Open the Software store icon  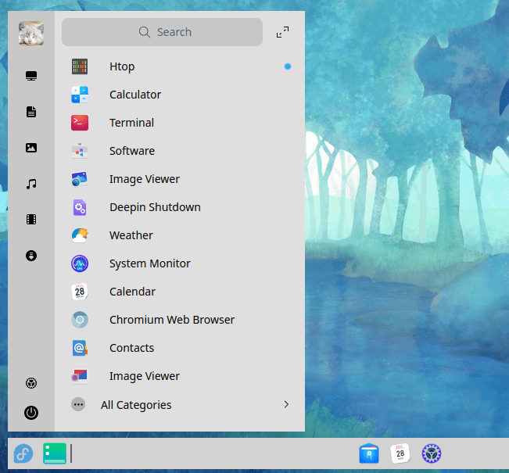click(x=80, y=151)
